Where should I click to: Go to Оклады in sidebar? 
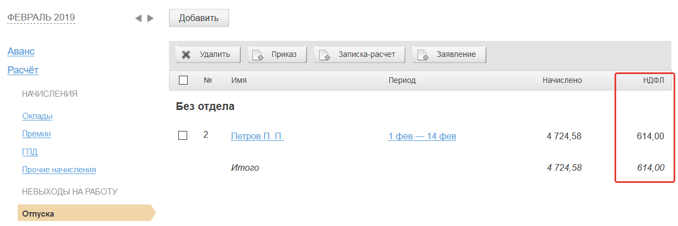[x=38, y=116]
